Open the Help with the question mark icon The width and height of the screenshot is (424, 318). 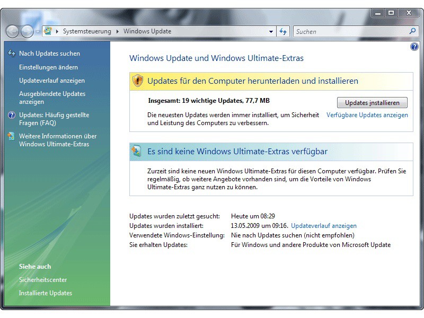tap(414, 47)
